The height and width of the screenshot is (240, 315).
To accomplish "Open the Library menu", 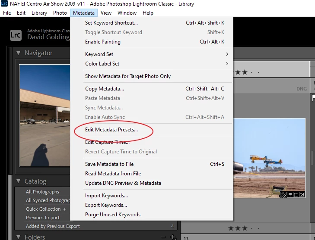I will pyautogui.click(x=39, y=13).
